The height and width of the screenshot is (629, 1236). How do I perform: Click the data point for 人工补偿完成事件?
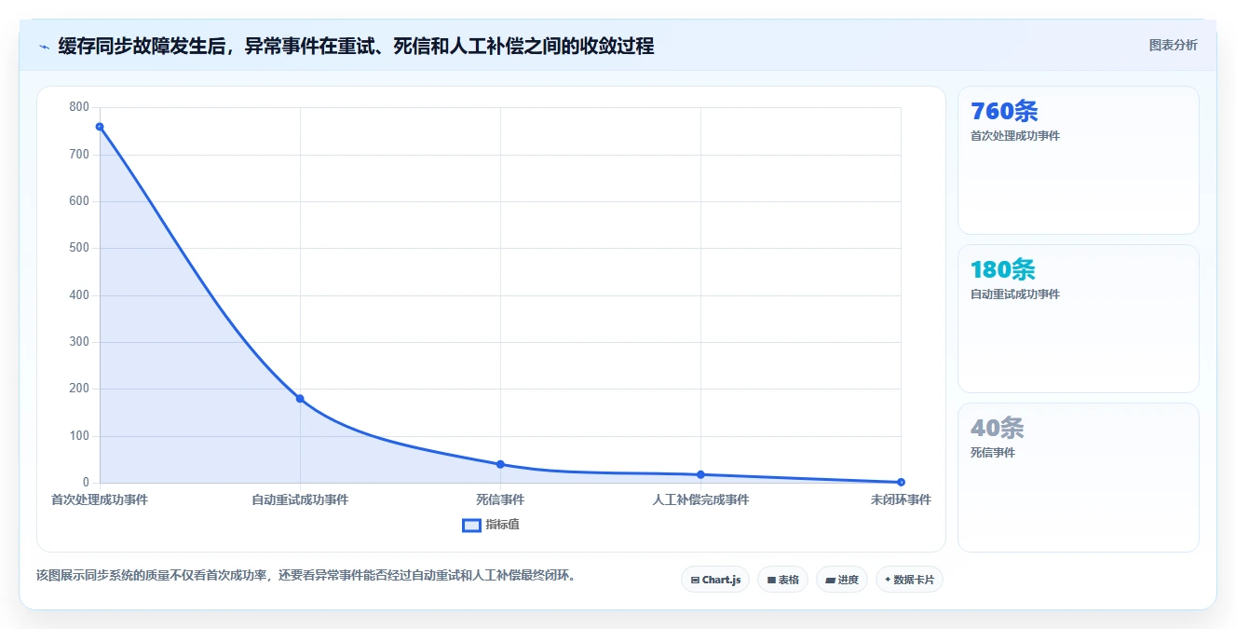[700, 475]
